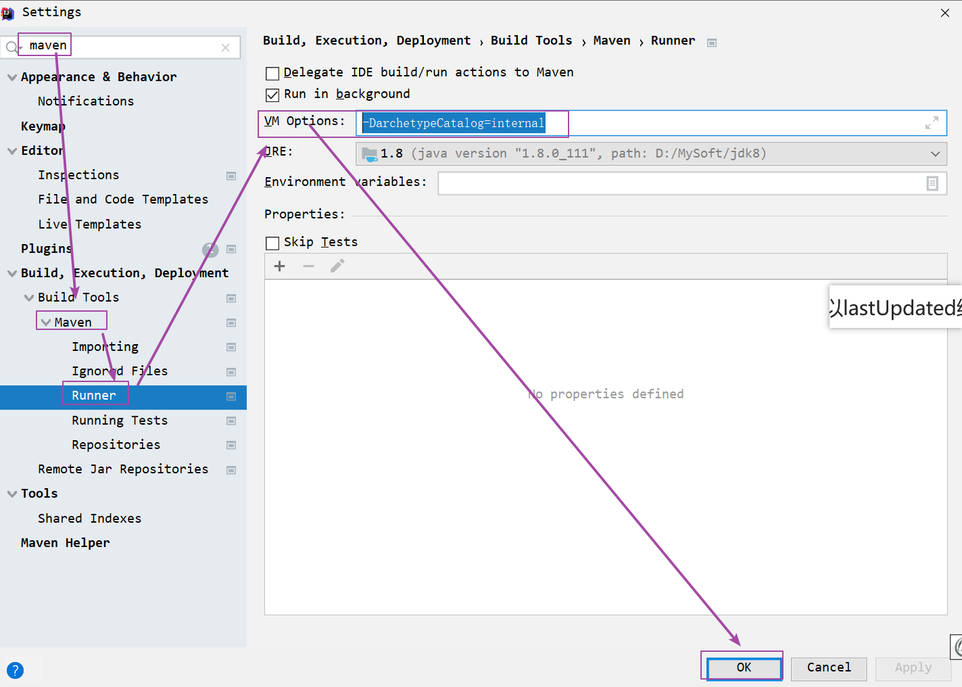Viewport: 962px width, 687px height.
Task: Open the help question mark icon
Action: tap(15, 671)
